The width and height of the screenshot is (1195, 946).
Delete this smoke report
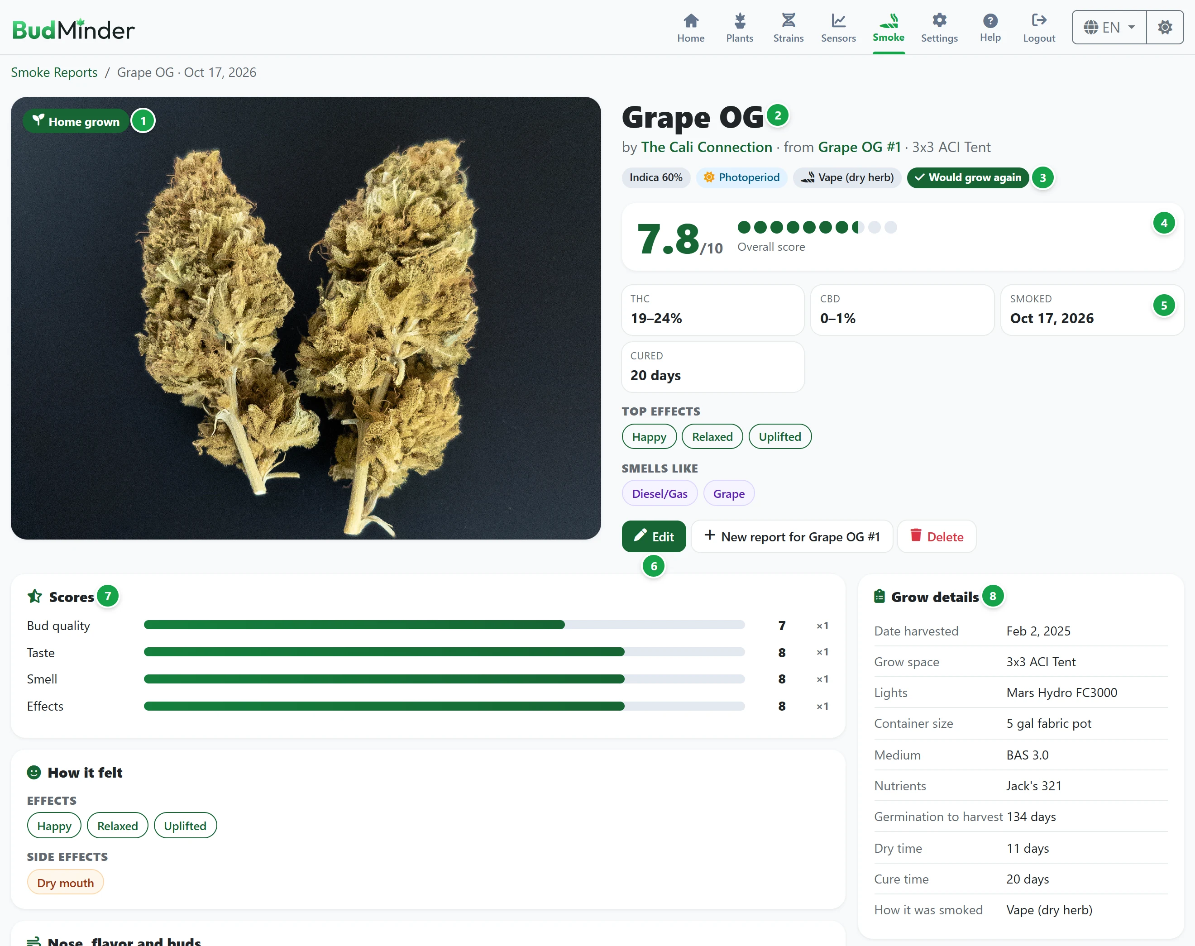click(937, 537)
